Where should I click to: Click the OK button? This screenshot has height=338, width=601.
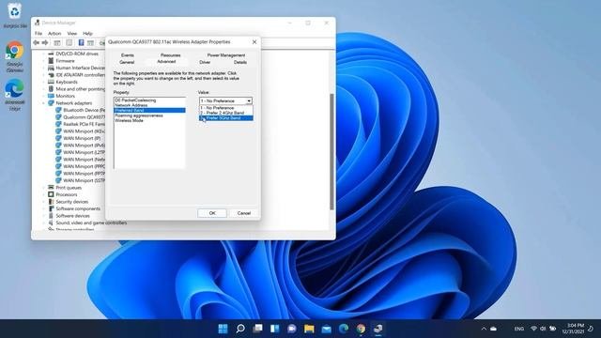click(212, 213)
